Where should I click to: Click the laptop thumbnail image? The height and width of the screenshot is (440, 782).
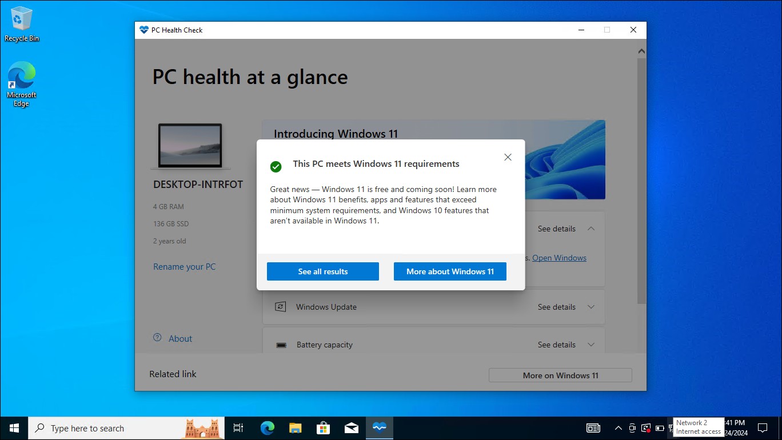190,146
